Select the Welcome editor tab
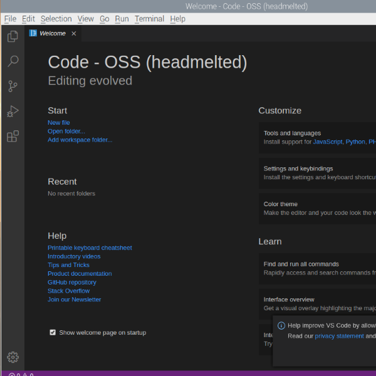376x376 pixels. (x=53, y=33)
